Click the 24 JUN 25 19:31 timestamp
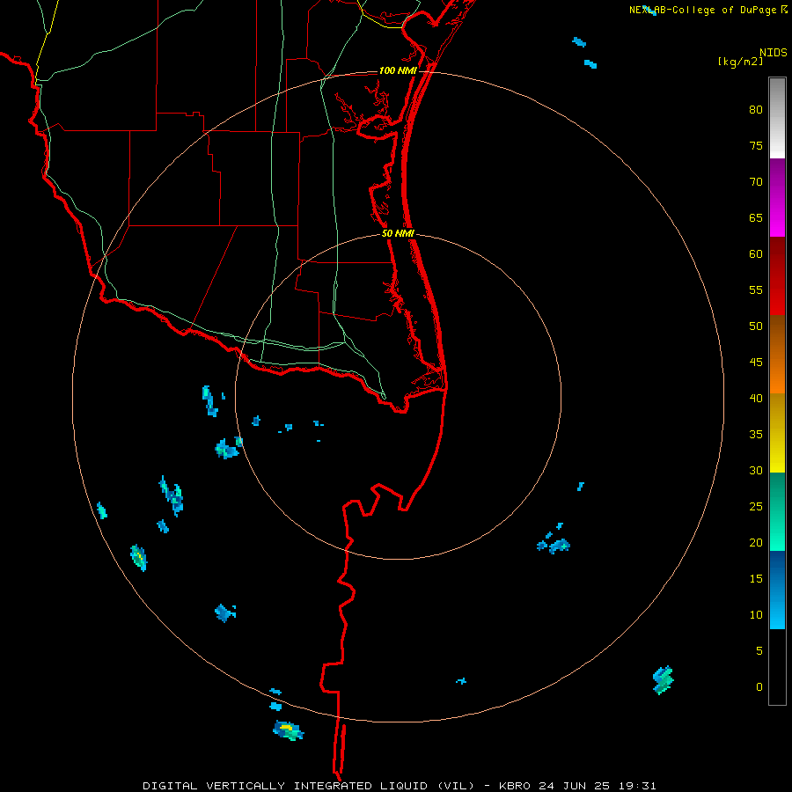 click(597, 786)
